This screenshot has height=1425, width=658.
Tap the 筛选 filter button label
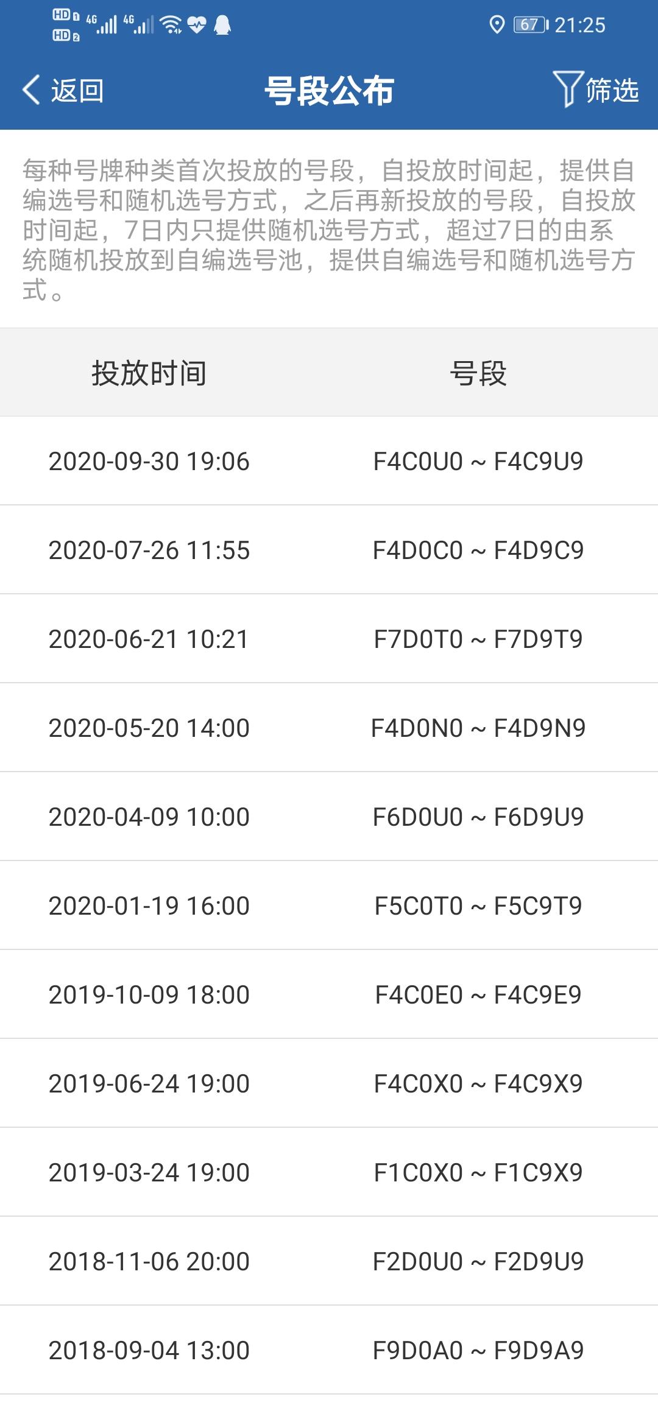pyautogui.click(x=612, y=90)
